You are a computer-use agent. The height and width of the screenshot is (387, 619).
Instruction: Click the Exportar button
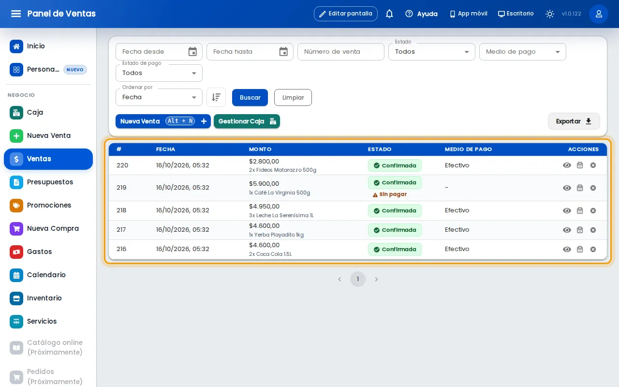pyautogui.click(x=574, y=121)
